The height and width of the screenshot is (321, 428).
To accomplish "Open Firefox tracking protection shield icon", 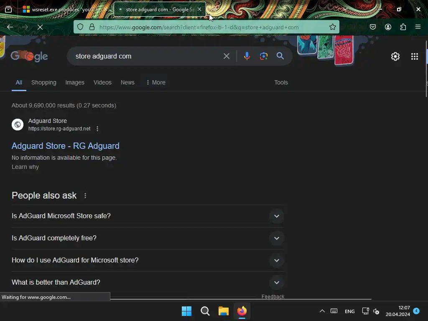I will [x=80, y=27].
